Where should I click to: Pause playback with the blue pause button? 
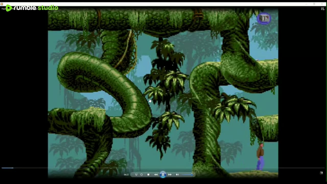[163, 175]
